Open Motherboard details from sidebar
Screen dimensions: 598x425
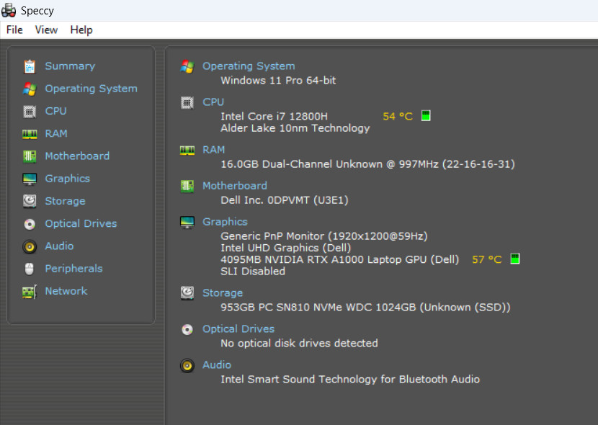pyautogui.click(x=77, y=156)
